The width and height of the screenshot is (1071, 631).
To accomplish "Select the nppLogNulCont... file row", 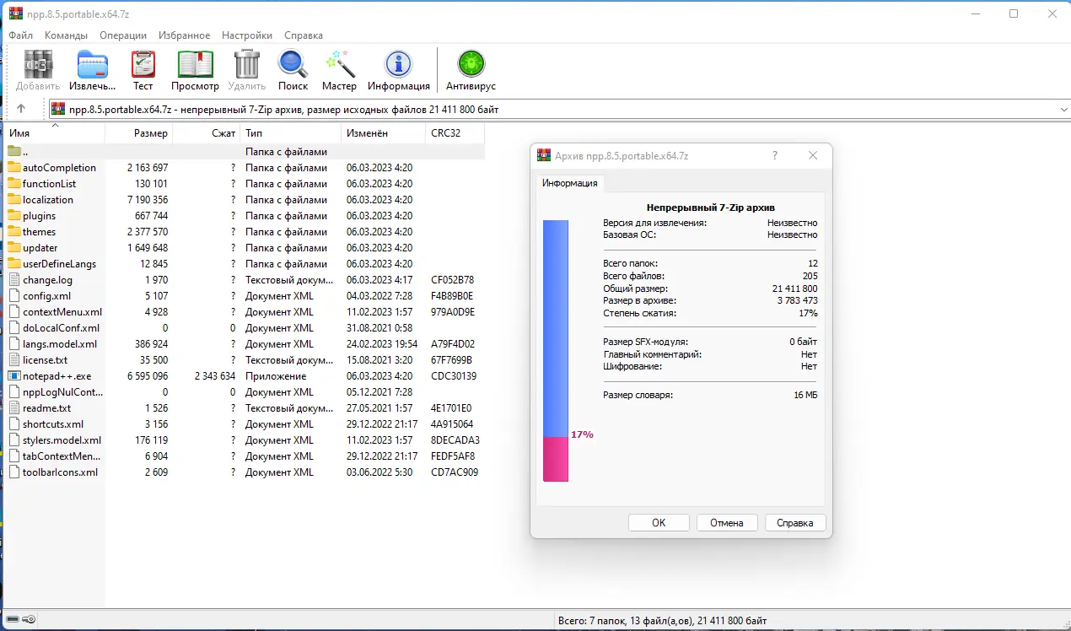I will coord(245,391).
